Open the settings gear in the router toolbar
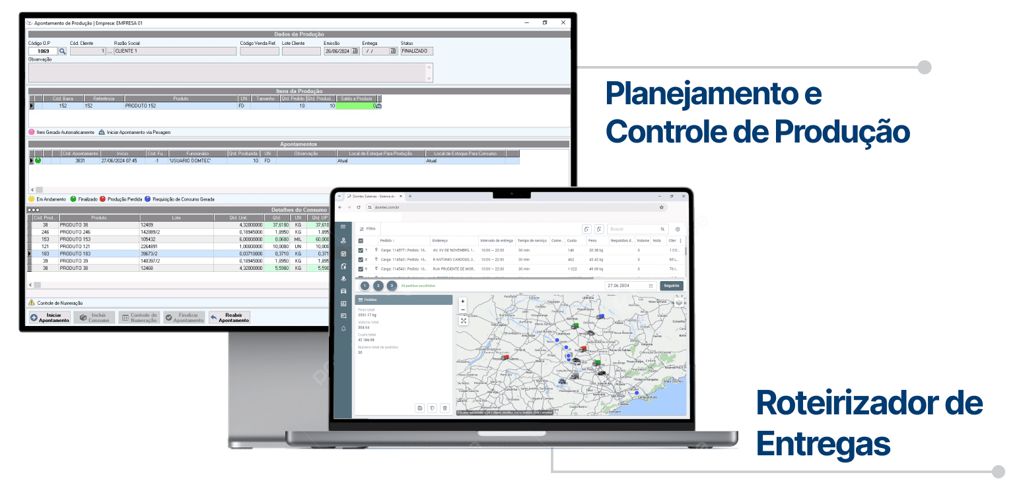1021x483 pixels. (x=677, y=229)
